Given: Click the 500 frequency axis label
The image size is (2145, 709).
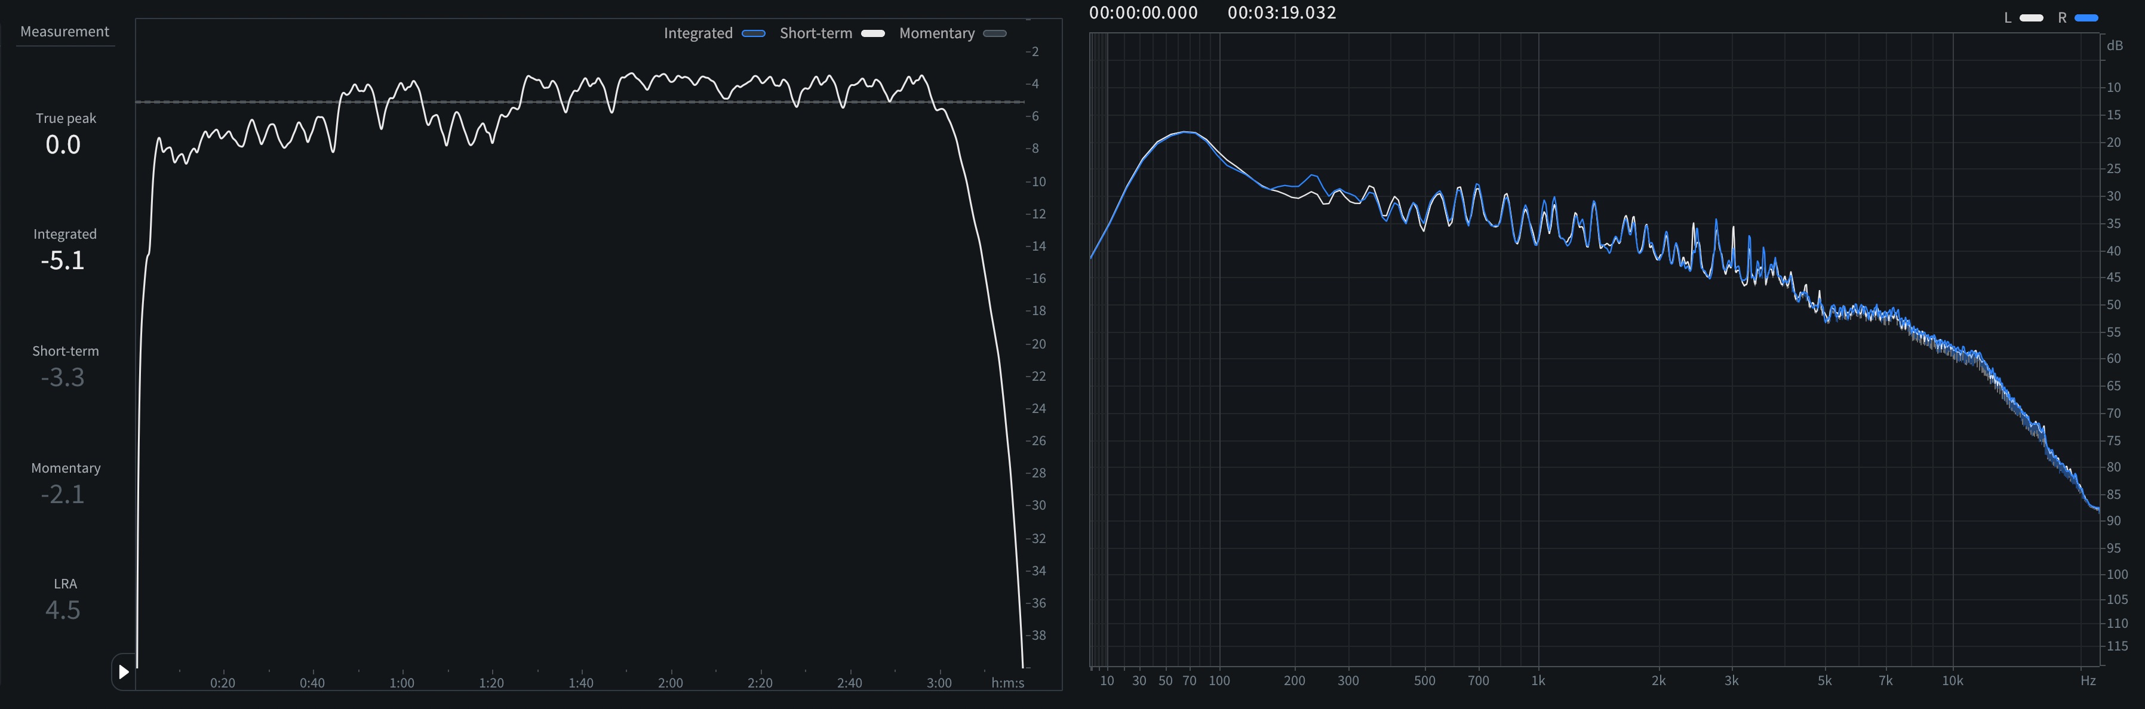Looking at the screenshot, I should pyautogui.click(x=1425, y=681).
